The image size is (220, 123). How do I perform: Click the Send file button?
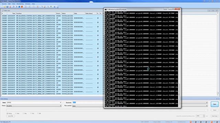[11, 116]
